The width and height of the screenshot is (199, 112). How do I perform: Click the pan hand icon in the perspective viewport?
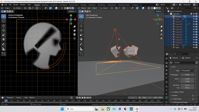click(x=161, y=31)
